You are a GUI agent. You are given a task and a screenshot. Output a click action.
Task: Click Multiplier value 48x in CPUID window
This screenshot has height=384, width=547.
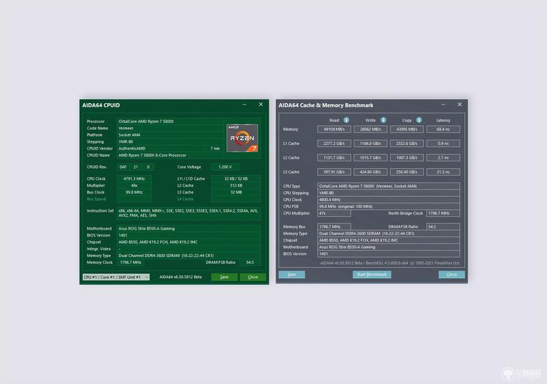[x=134, y=185]
